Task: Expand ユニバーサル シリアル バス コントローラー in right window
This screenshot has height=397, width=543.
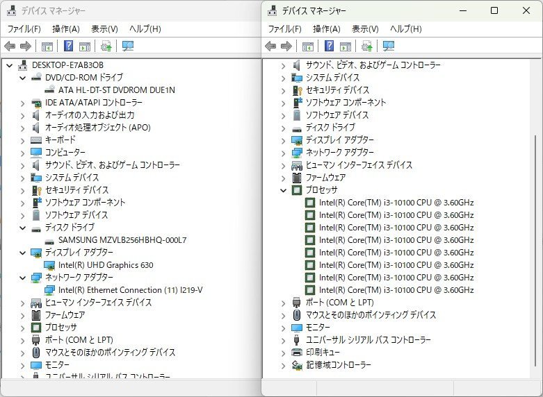Action: click(x=284, y=340)
